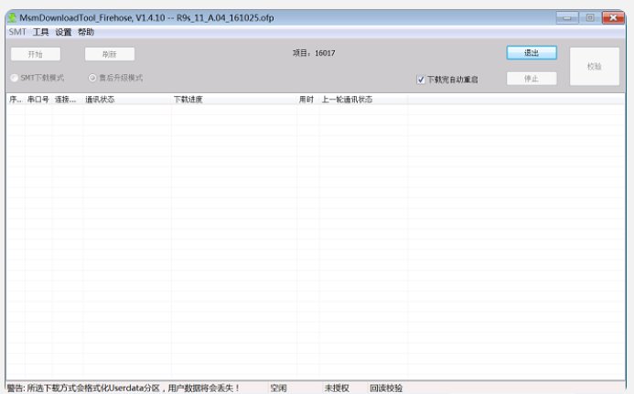
Task: Close the MsmDownloadTool window
Action: tap(613, 17)
